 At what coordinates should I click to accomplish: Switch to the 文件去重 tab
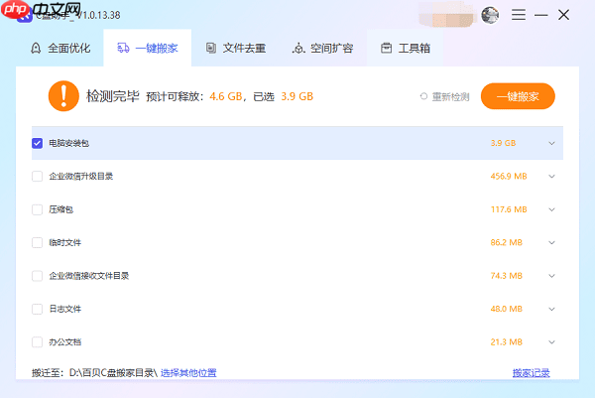(x=235, y=49)
